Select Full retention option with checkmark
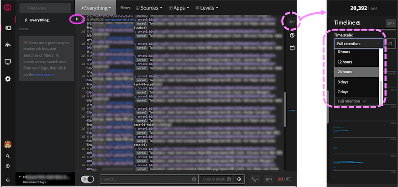Viewport: 398px width, 187px height. [356, 101]
